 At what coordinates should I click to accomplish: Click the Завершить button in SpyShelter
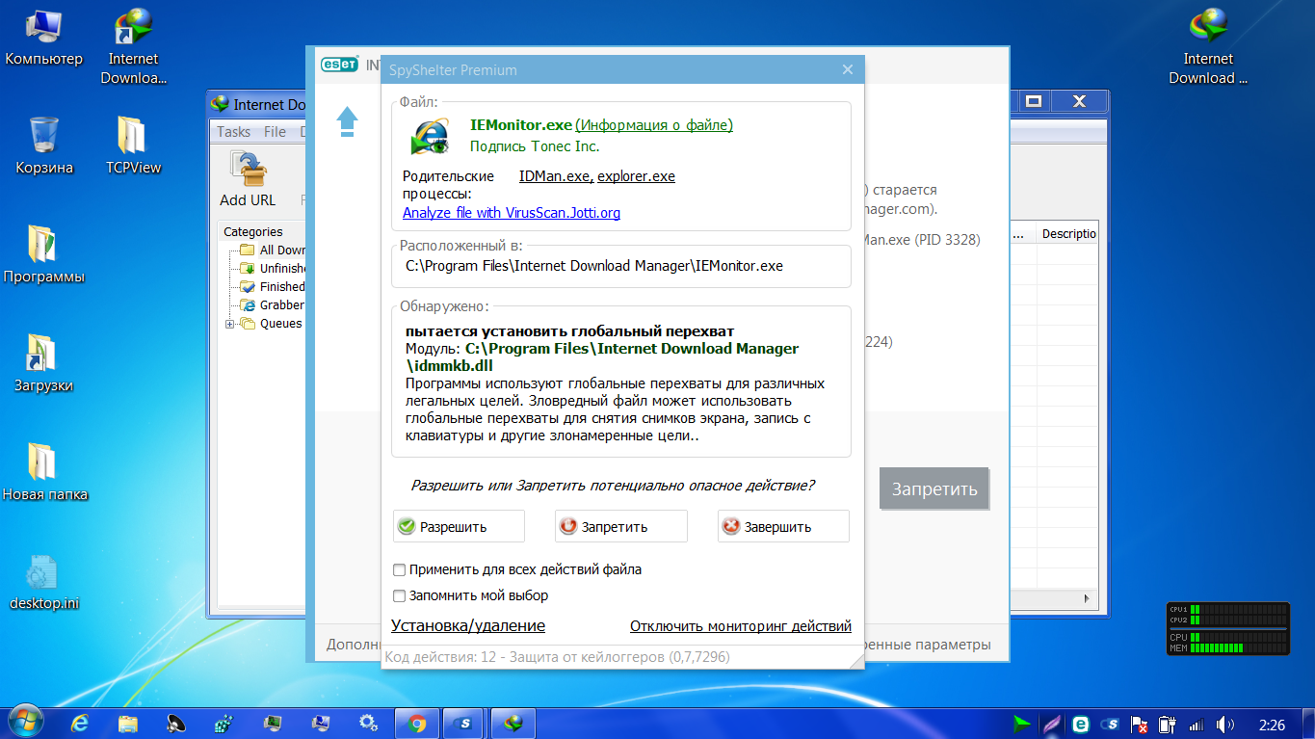[x=782, y=526]
